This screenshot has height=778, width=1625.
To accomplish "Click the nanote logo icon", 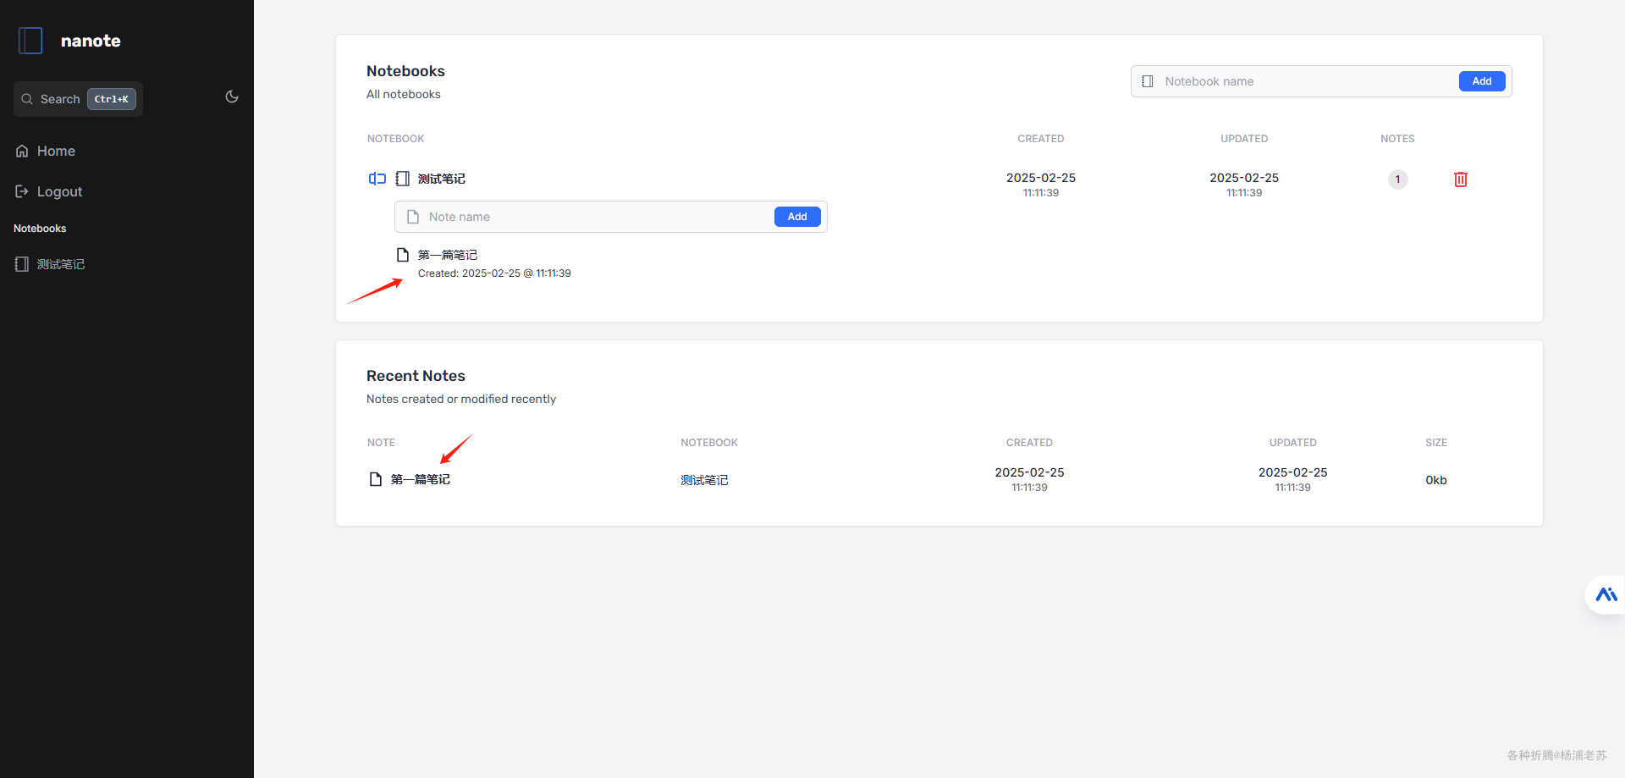I will click(30, 41).
